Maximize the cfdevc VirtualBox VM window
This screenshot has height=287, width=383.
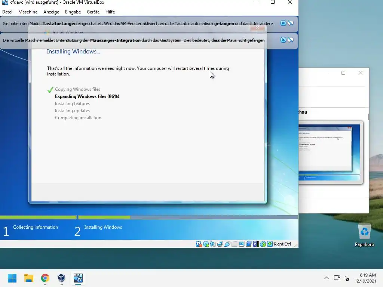tap(273, 2)
